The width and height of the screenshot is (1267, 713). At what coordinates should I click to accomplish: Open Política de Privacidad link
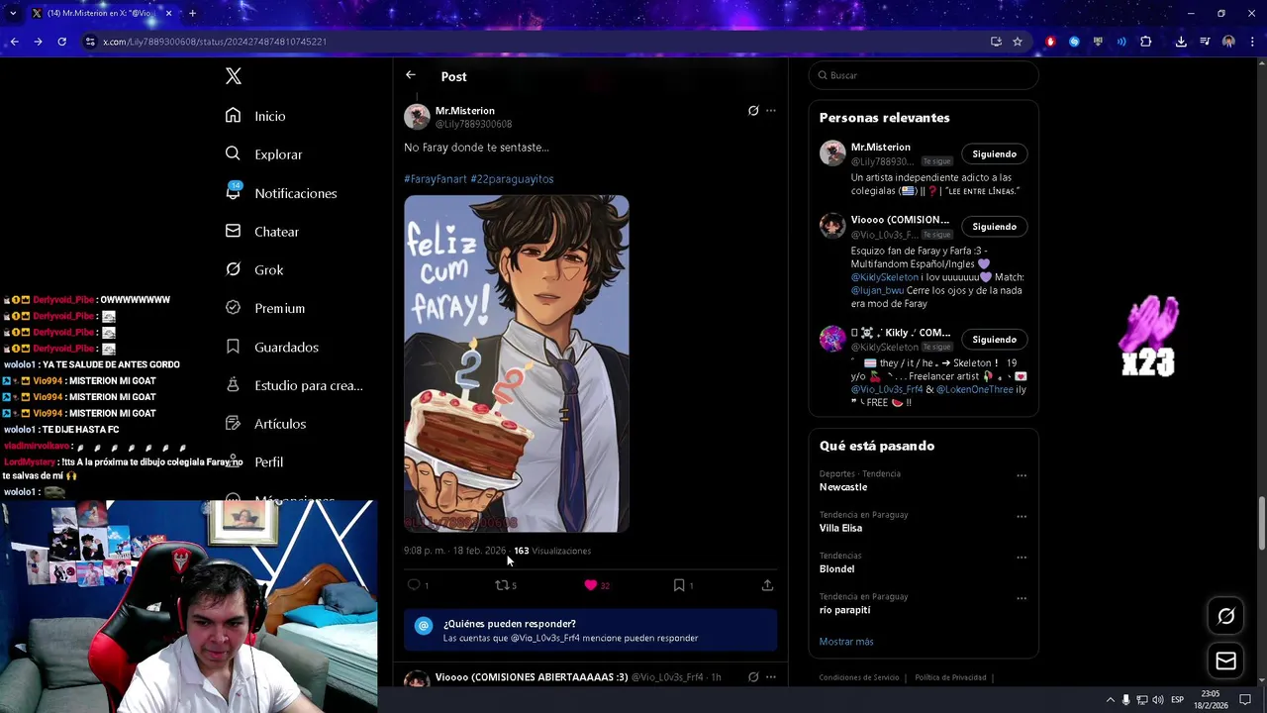pyautogui.click(x=950, y=677)
